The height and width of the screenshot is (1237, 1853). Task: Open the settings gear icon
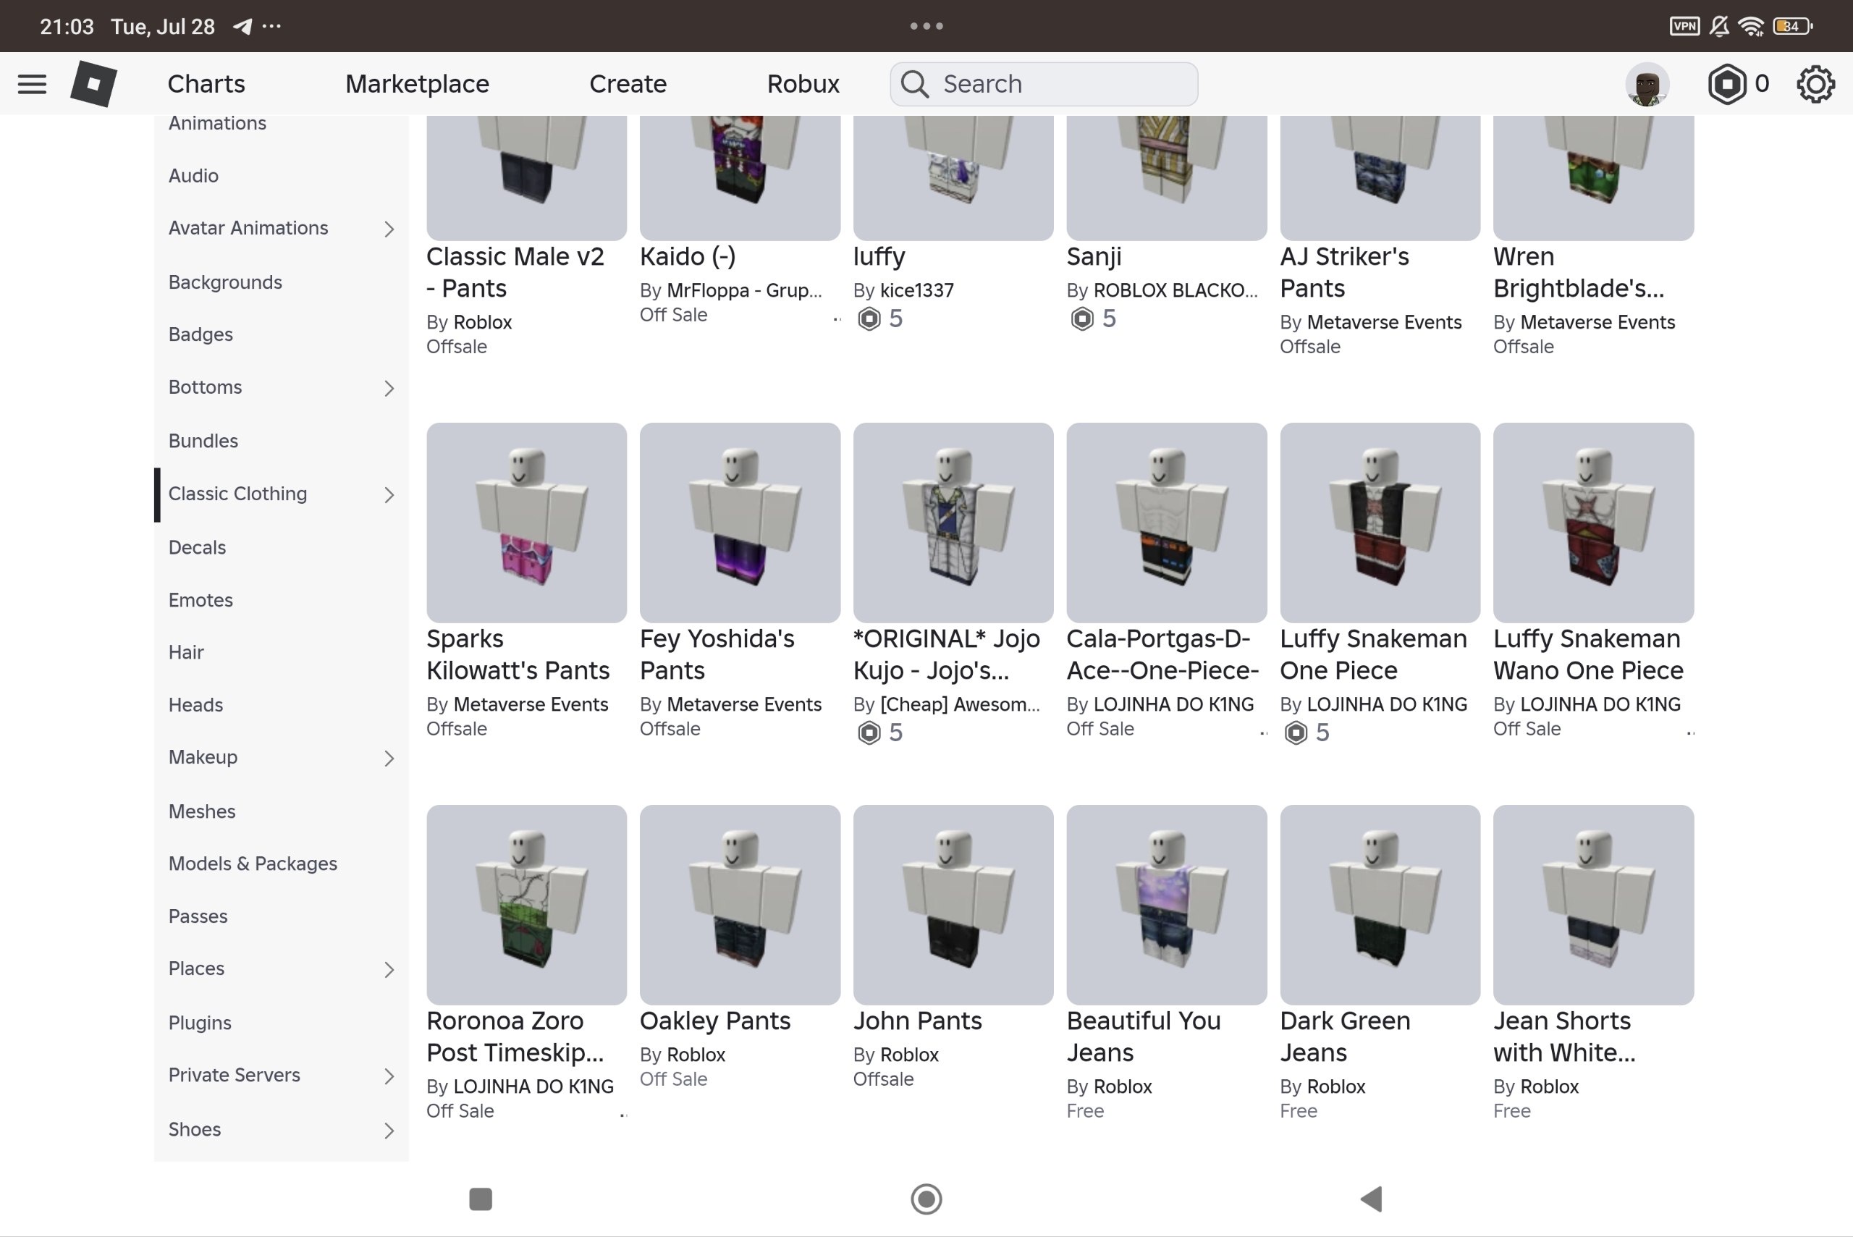tap(1815, 84)
